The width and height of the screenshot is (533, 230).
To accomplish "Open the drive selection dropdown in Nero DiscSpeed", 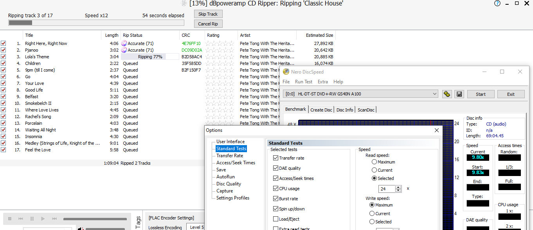I will [435, 94].
